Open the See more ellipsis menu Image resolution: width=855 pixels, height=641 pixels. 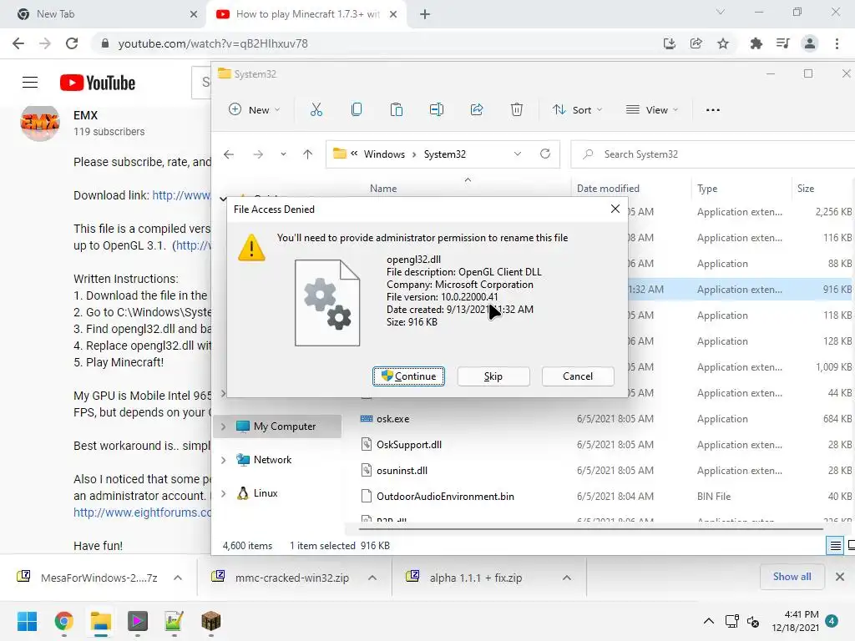pos(713,109)
